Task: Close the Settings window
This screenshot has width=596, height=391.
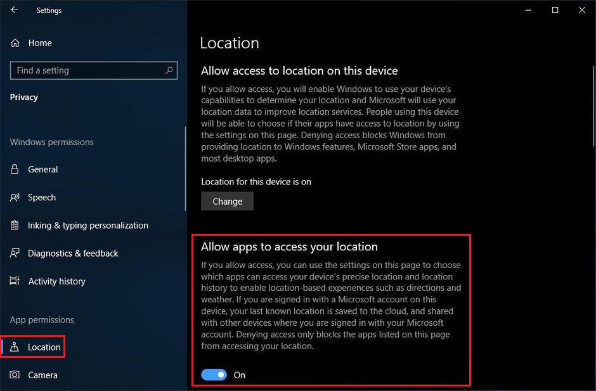Action: pos(582,10)
